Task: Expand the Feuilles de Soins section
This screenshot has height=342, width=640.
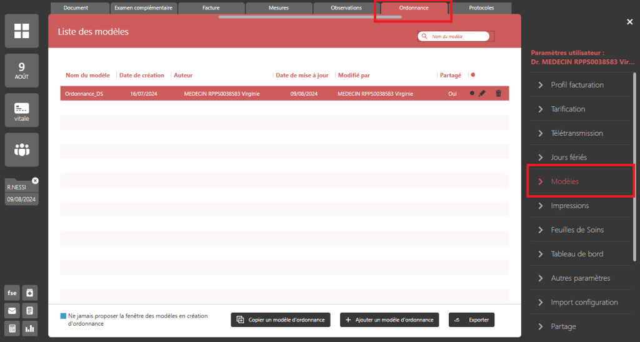Action: (x=577, y=230)
